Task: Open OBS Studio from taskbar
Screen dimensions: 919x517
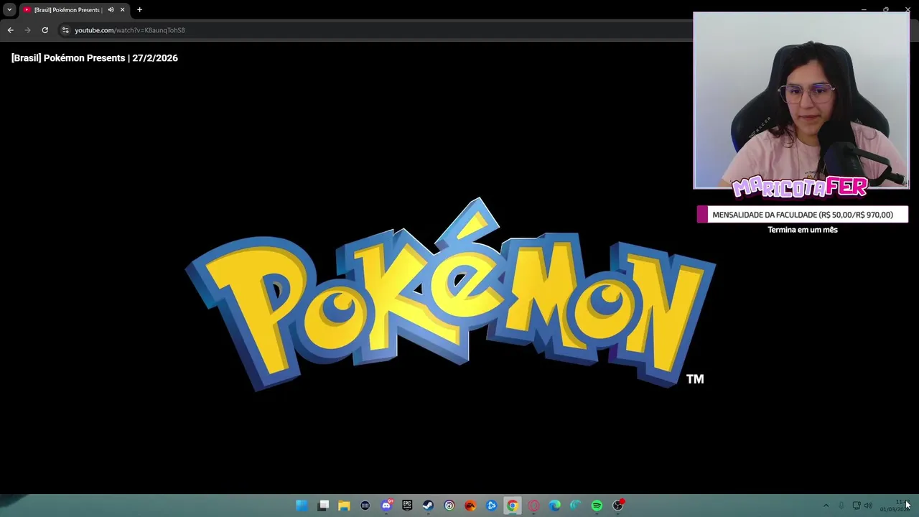Action: click(617, 506)
